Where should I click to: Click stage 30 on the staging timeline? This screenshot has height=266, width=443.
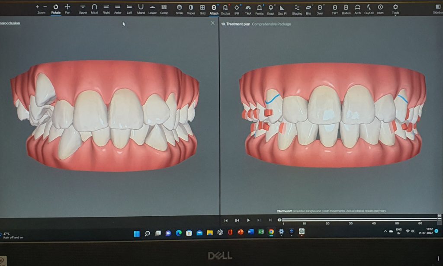[351, 220]
